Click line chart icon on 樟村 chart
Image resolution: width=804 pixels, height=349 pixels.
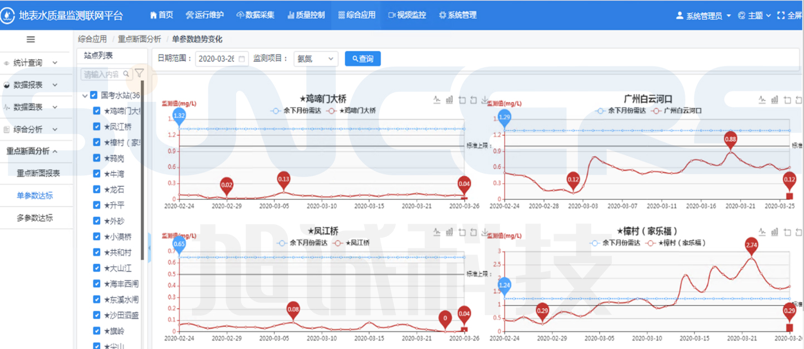click(762, 232)
